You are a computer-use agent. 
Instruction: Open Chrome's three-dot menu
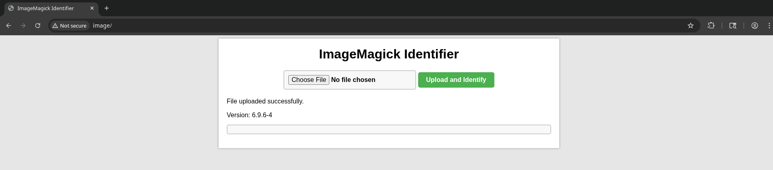click(769, 26)
